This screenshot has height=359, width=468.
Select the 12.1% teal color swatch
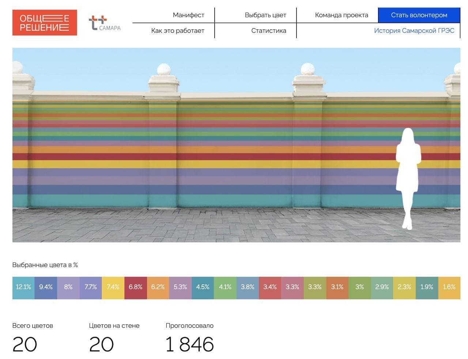point(23,287)
